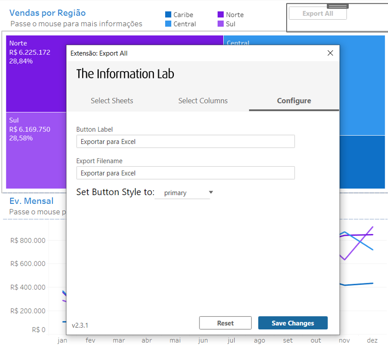Click the Export All button on dashboard
Screen dimensions: 388x350
point(318,14)
